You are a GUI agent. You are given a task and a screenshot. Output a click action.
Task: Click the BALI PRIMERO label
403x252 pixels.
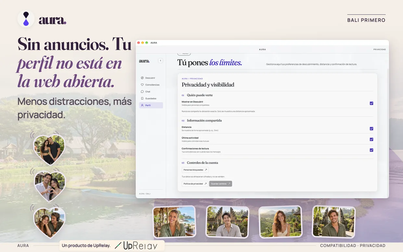point(366,20)
